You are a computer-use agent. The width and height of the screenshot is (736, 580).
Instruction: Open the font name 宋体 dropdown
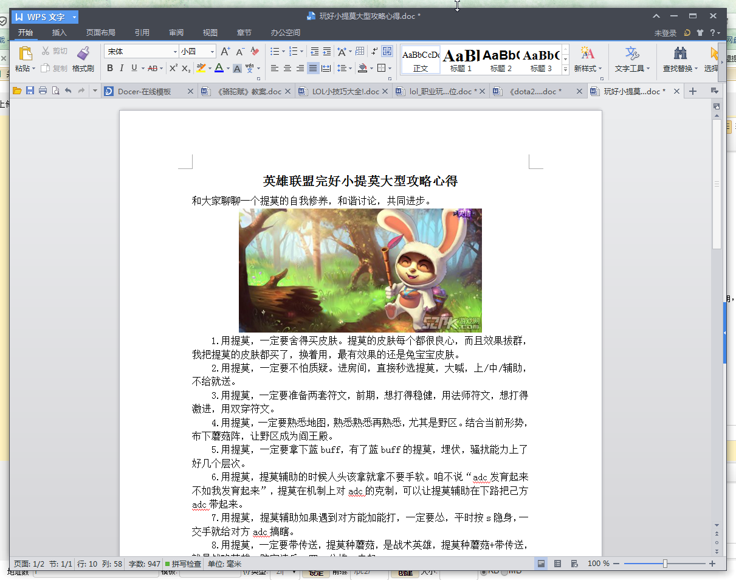[x=176, y=52]
